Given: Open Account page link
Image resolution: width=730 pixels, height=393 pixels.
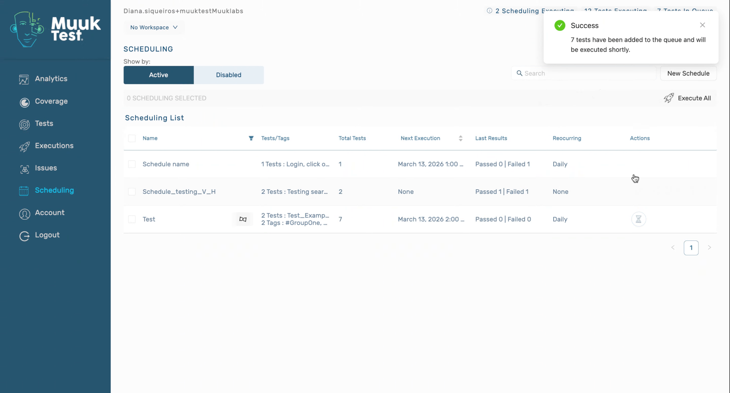Looking at the screenshot, I should pyautogui.click(x=50, y=213).
